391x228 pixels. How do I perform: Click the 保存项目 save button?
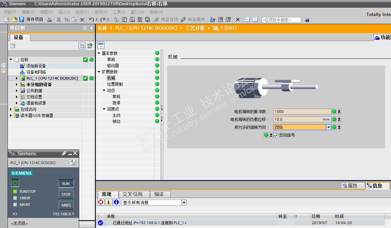[31, 19]
